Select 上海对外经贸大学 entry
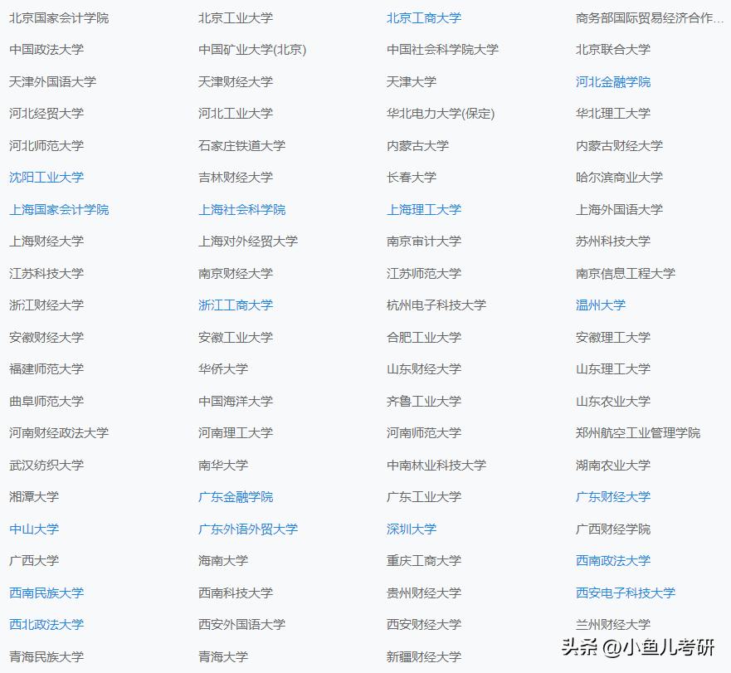731x673 pixels. pos(248,241)
